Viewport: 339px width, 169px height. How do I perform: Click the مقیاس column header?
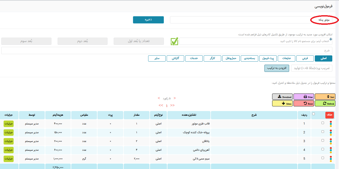click(84, 115)
